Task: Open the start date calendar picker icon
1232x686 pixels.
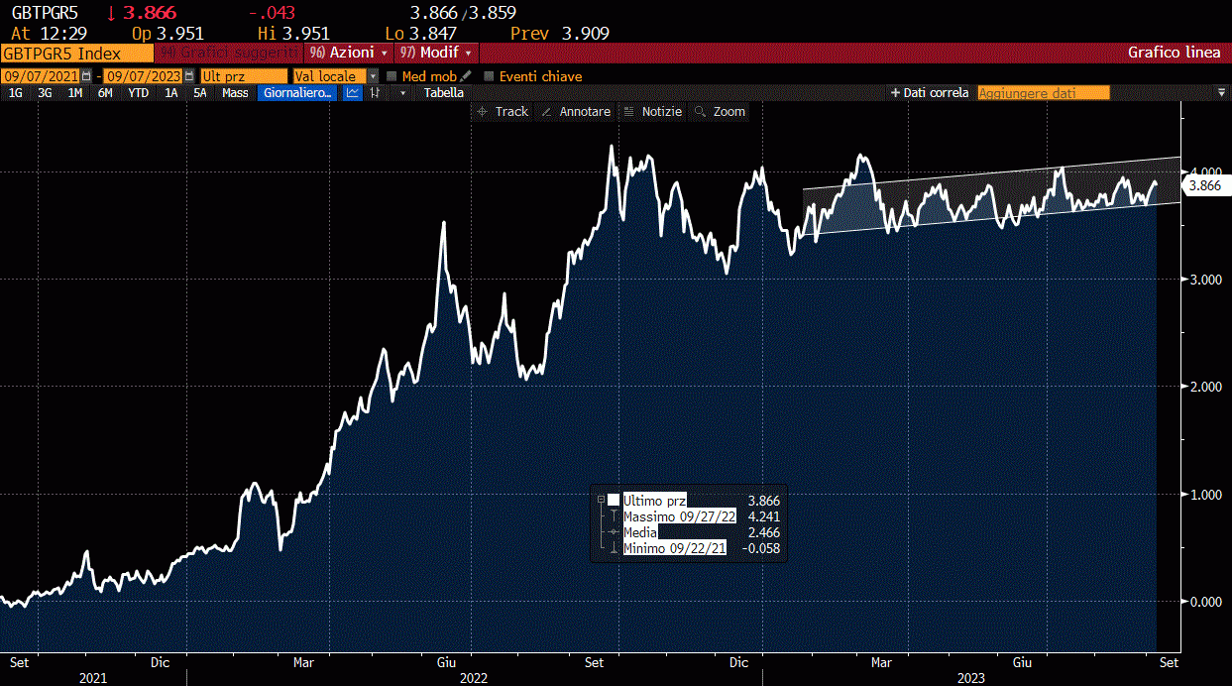Action: click(86, 76)
